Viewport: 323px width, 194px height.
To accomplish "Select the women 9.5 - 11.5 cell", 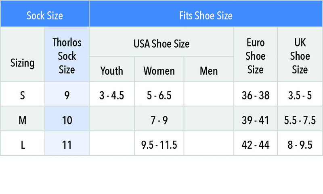I will click(x=159, y=143).
